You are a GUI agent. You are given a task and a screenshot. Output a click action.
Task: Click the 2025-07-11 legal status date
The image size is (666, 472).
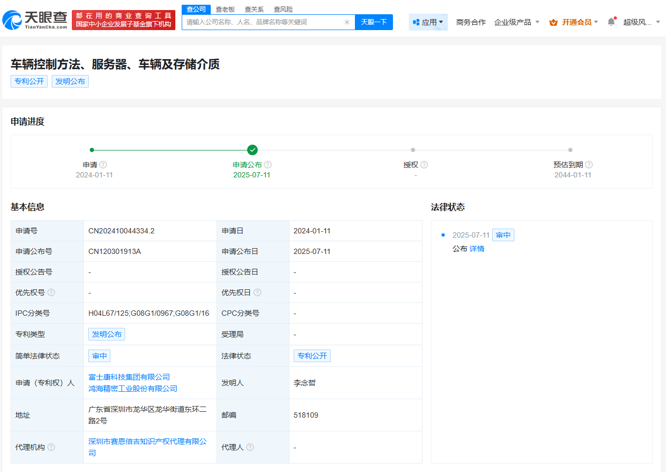click(x=471, y=235)
